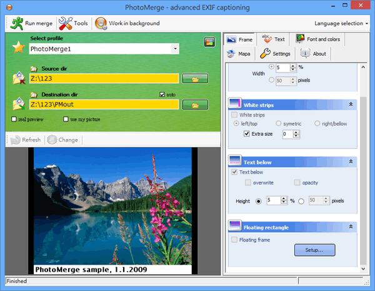Browse for Destination dir folder
Viewport: 375px width, 291px height.
(194, 103)
